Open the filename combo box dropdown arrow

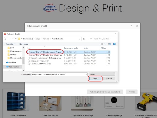tap(86, 74)
